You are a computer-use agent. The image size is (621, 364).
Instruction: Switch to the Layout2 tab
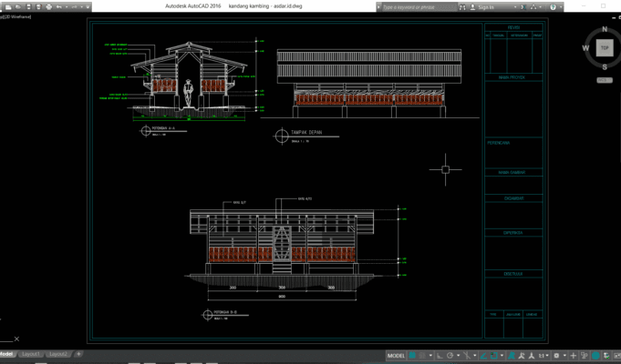58,354
